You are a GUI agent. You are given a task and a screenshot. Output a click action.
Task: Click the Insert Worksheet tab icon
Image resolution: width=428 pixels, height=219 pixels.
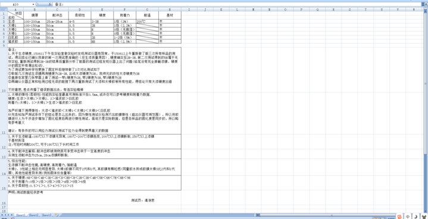tap(57, 215)
